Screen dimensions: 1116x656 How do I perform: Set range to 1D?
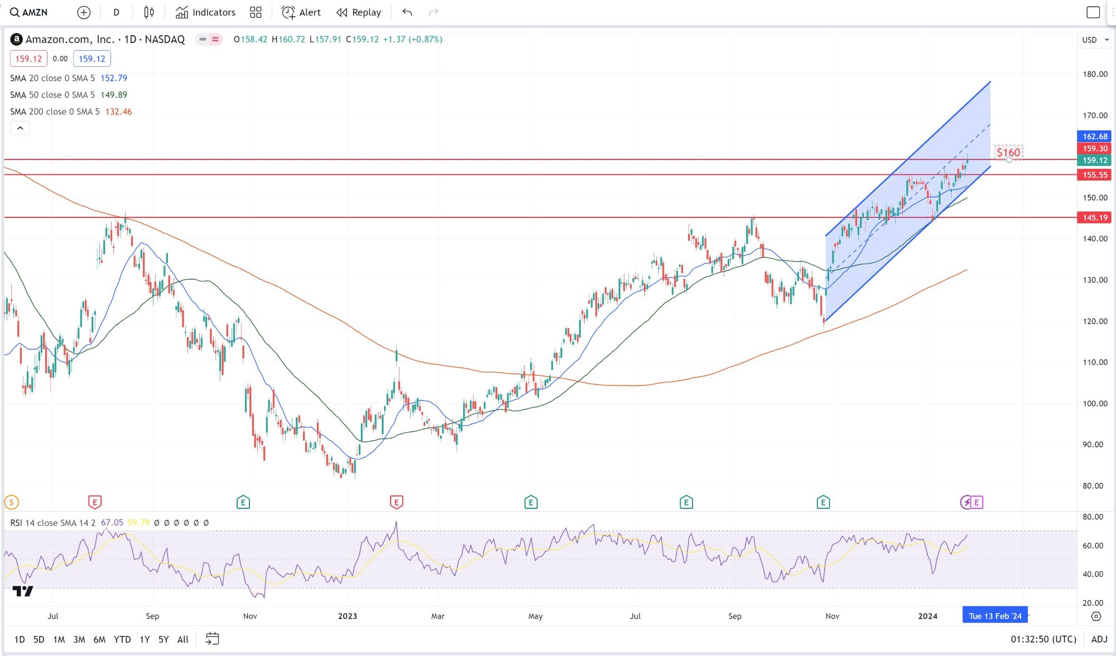pos(20,639)
